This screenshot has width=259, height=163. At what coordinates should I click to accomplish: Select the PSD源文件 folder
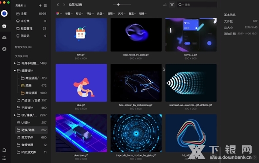31,152
